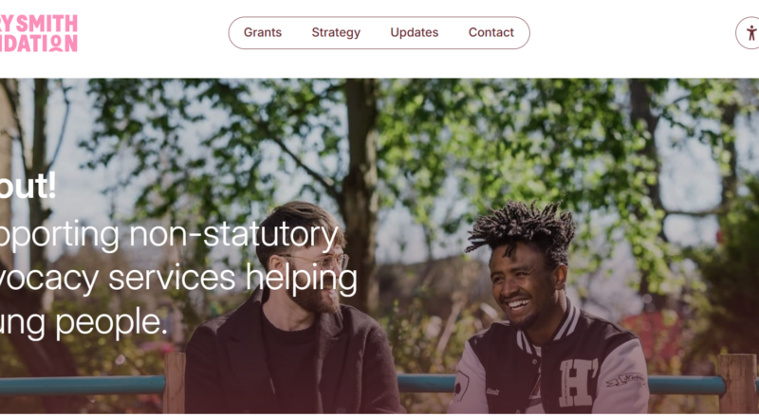
Task: Click the tree trunk in the hero photo
Action: point(361,193)
